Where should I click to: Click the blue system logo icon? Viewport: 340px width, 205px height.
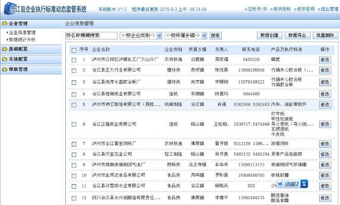10,9
